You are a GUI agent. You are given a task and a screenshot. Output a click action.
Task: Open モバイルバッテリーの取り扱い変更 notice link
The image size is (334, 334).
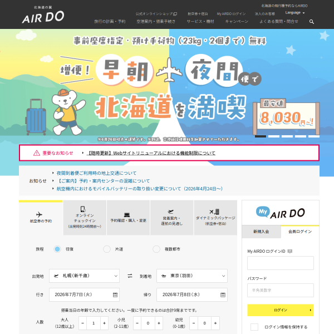point(140,189)
